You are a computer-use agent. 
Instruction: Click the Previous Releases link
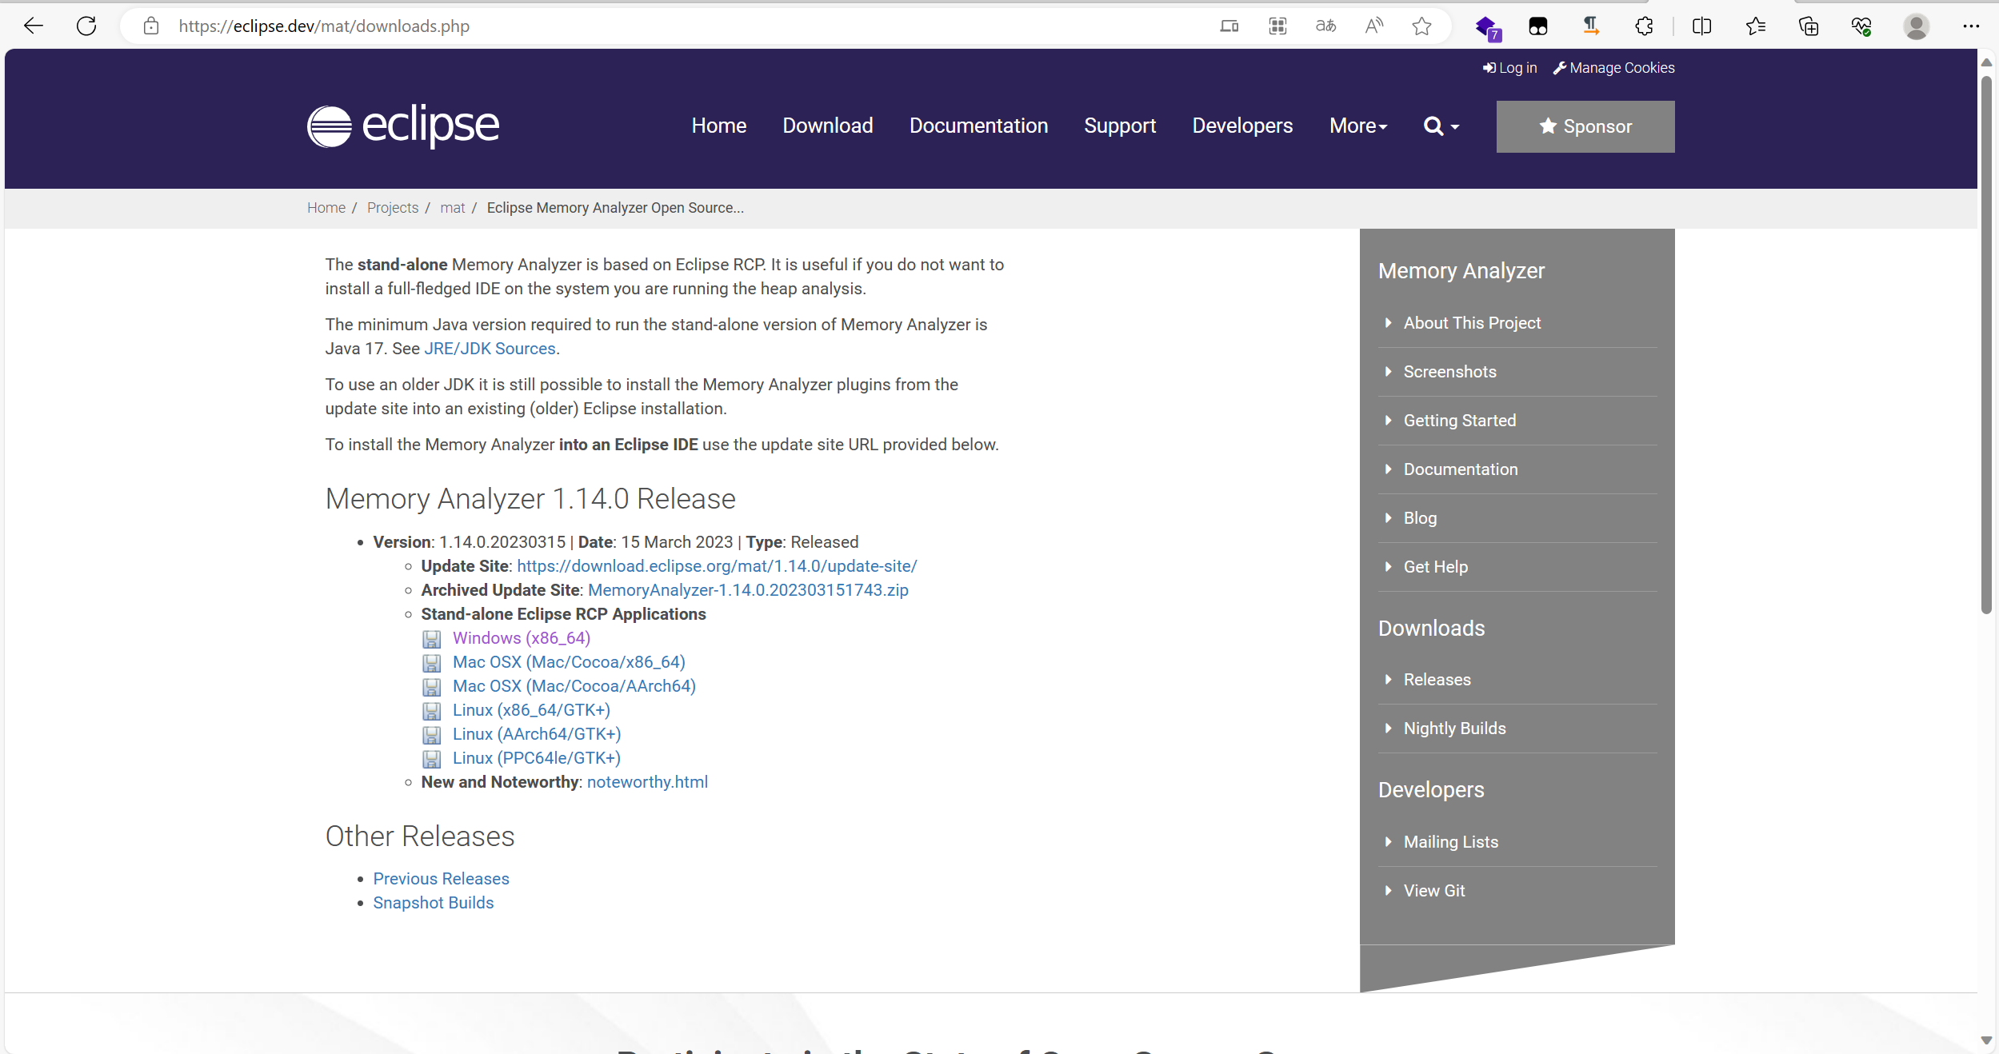click(x=441, y=879)
